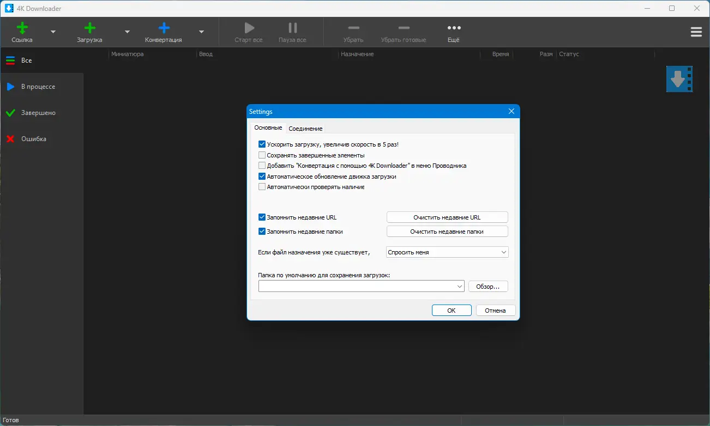Viewport: 710px width, 426px height.
Task: Click the Убрать готовые toolbar icon
Action: pyautogui.click(x=404, y=27)
